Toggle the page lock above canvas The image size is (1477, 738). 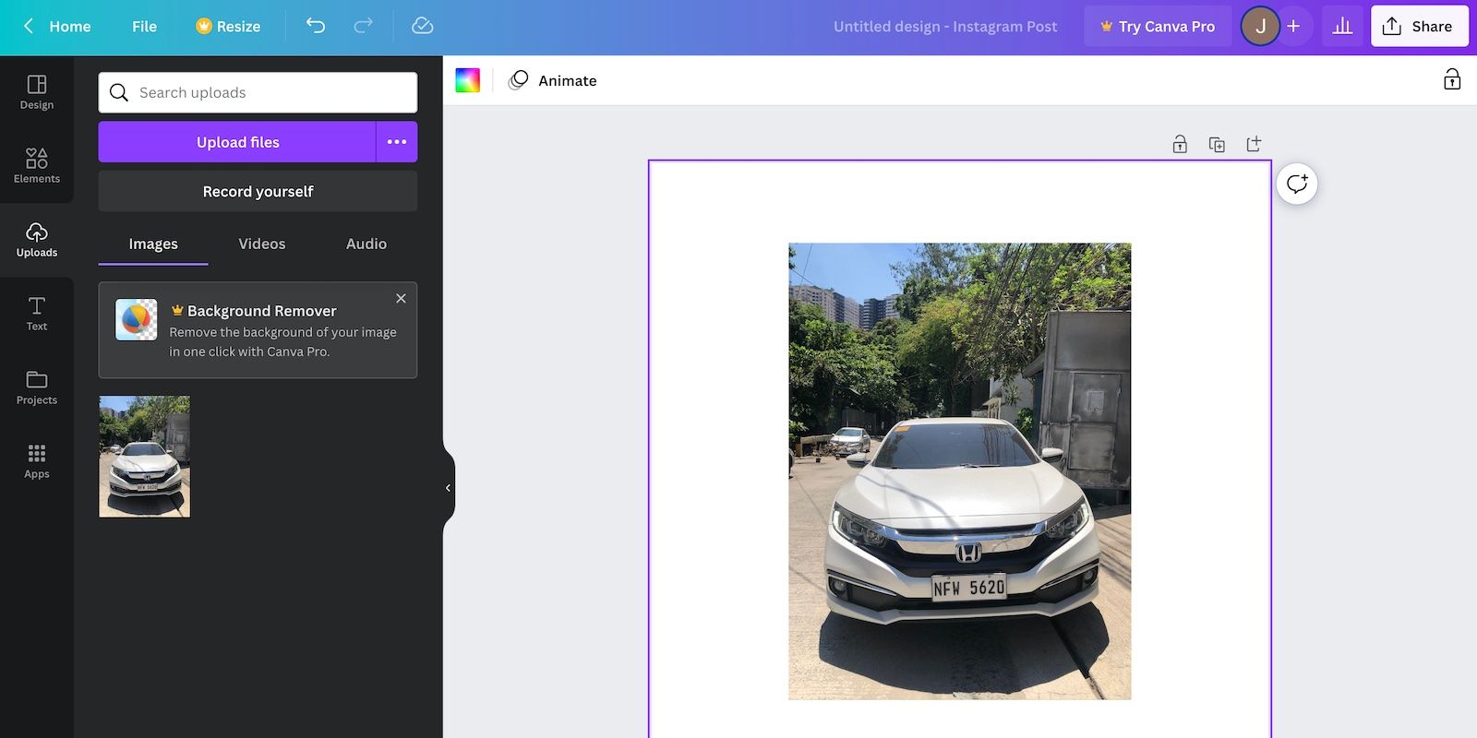(1180, 144)
